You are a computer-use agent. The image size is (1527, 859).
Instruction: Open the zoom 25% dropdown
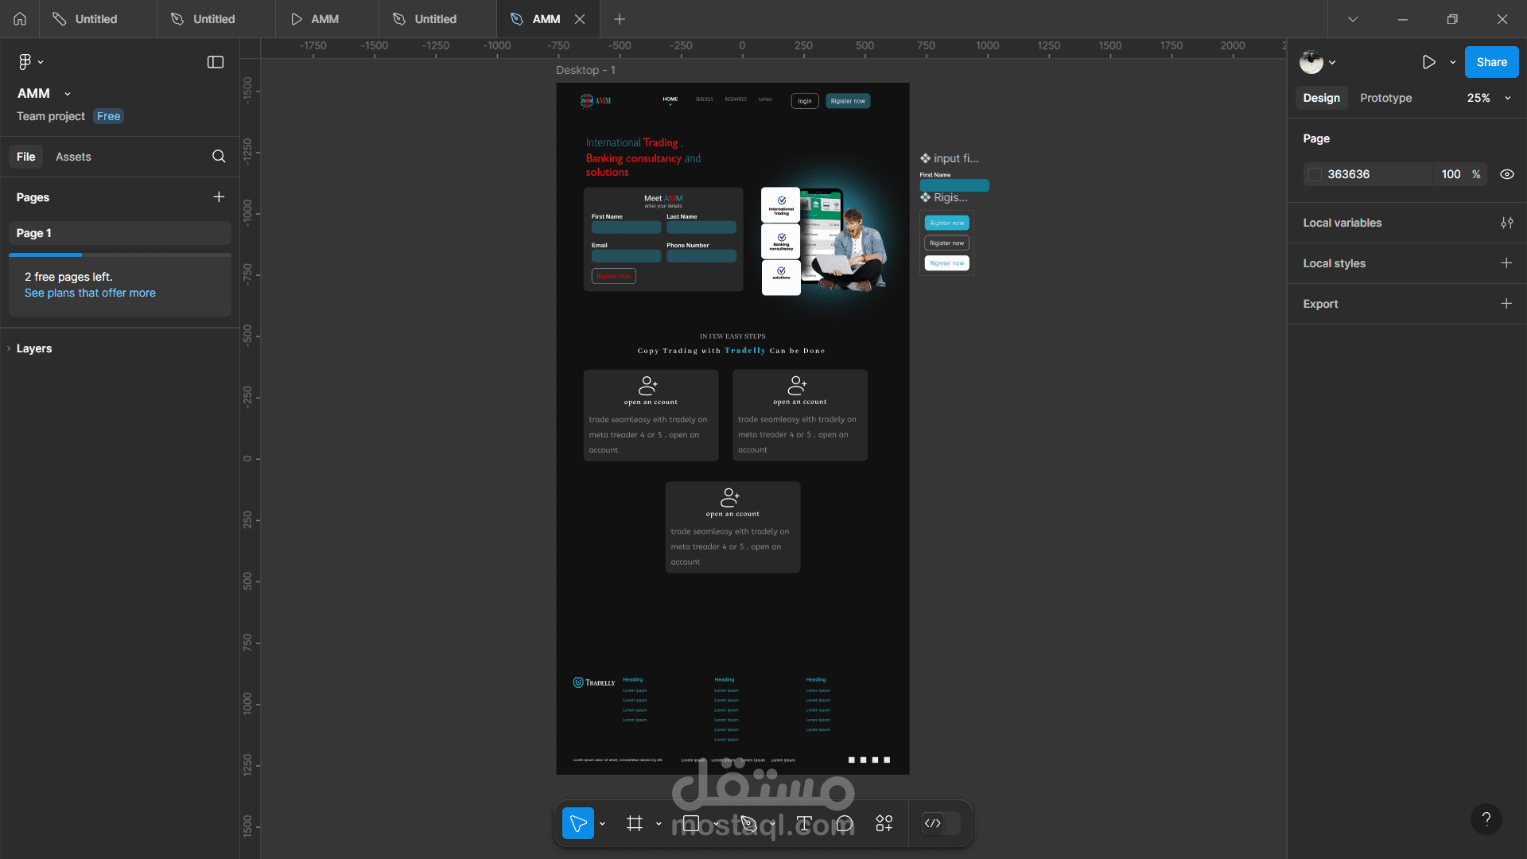pos(1489,98)
